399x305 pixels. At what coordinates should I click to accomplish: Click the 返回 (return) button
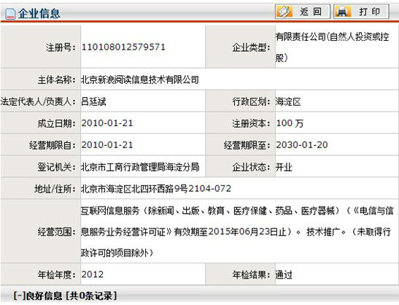tap(303, 12)
